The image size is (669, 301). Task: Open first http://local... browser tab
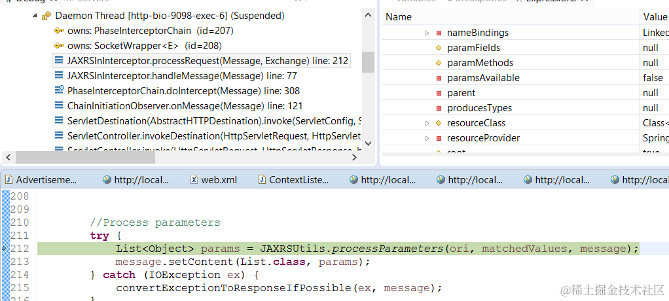pyautogui.click(x=136, y=180)
